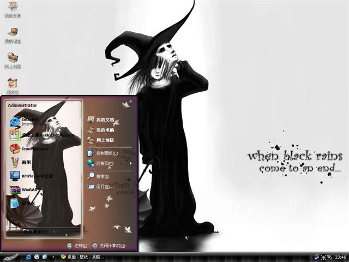
Task: Open 控制面板(C) Control Panel
Action: (103, 153)
